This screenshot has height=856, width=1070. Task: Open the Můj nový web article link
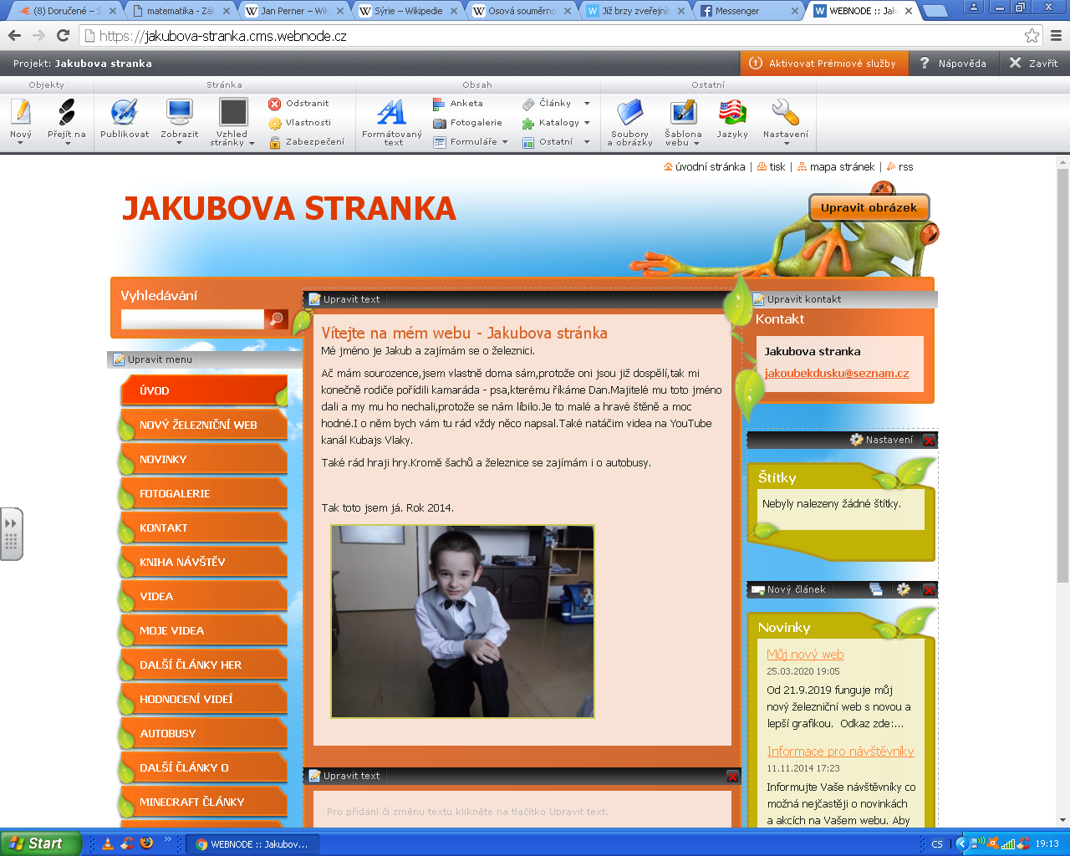tap(805, 654)
